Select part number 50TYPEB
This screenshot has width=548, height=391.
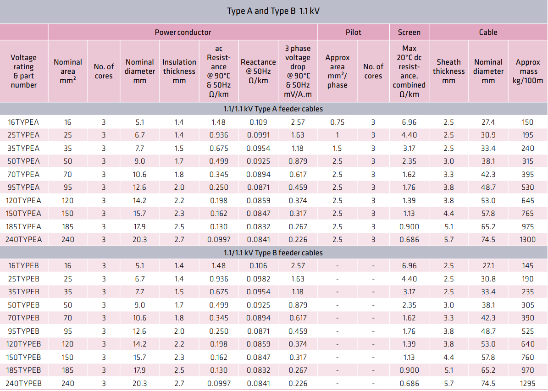click(x=23, y=305)
